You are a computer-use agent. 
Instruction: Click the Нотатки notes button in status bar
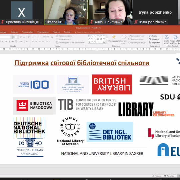point(157,176)
